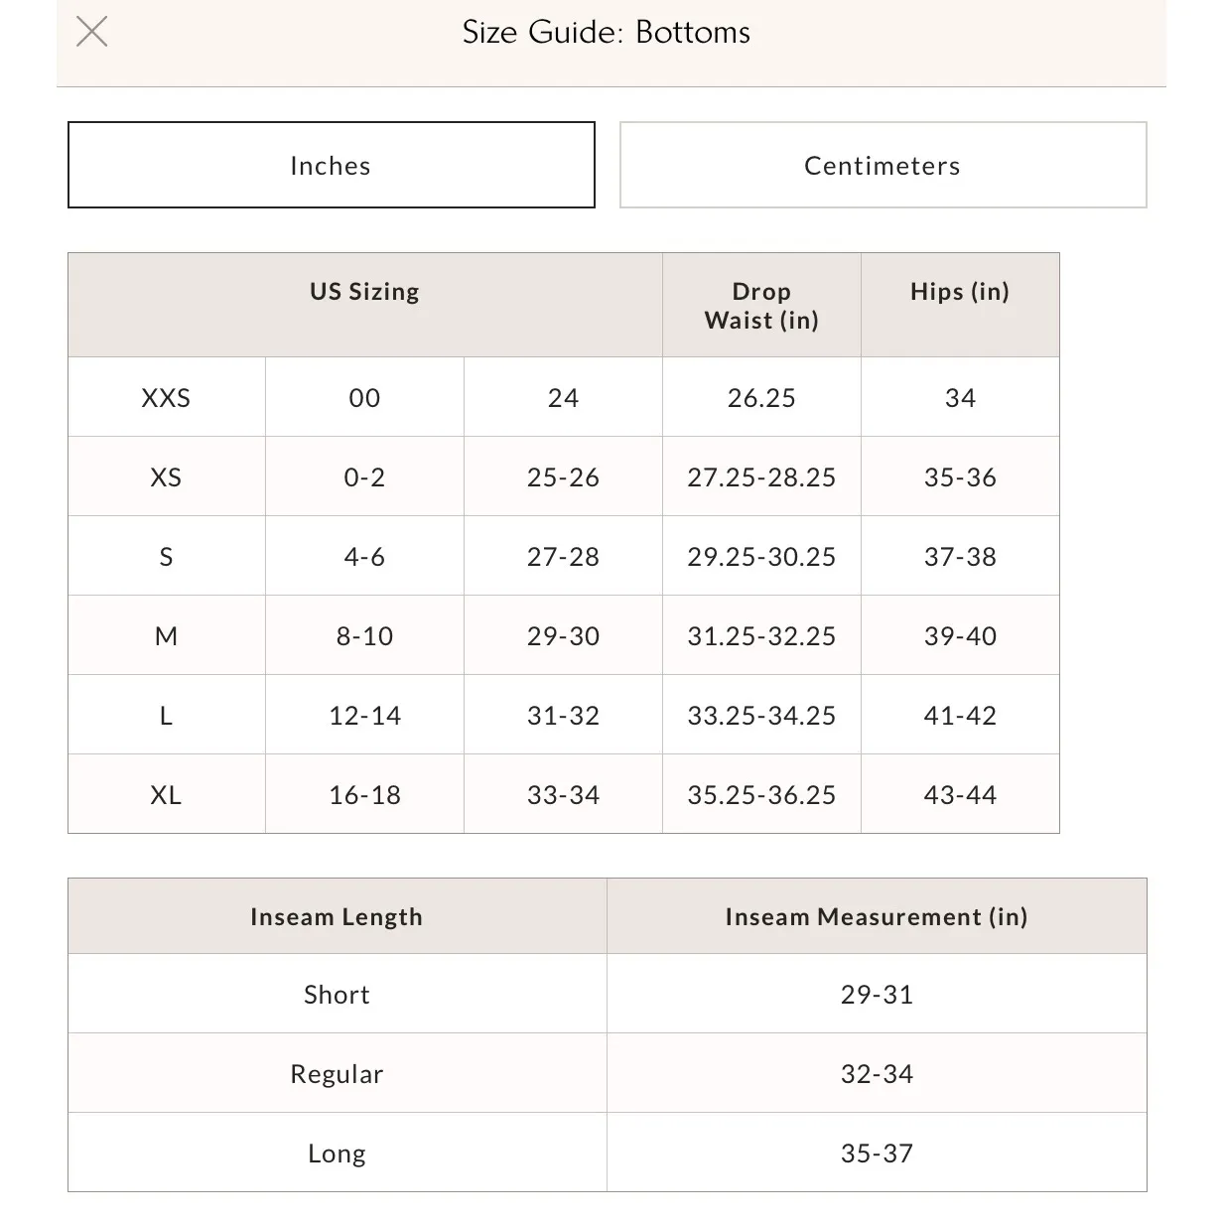Image resolution: width=1223 pixels, height=1223 pixels.
Task: Click the XL size row label
Action: coord(166,794)
